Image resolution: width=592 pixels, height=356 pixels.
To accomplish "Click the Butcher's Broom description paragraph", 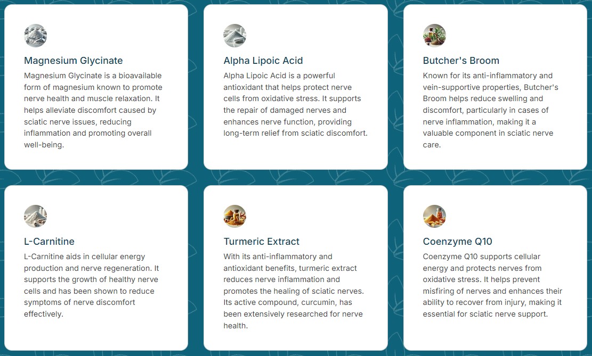I will [490, 110].
